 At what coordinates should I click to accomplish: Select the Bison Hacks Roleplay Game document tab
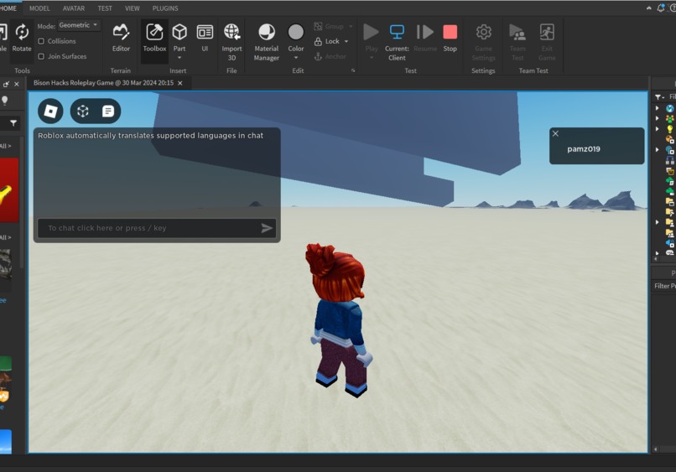[103, 83]
